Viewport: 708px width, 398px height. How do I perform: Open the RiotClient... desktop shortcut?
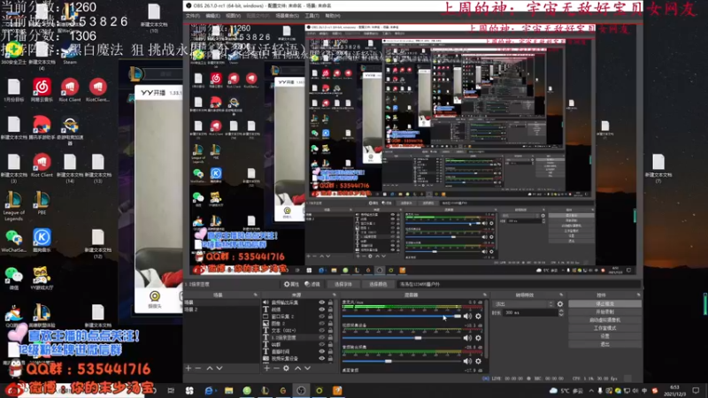[97, 89]
